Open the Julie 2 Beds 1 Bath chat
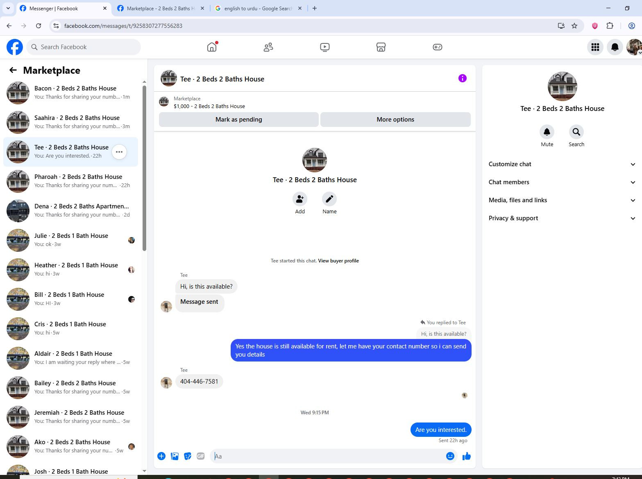642x479 pixels. click(x=70, y=240)
